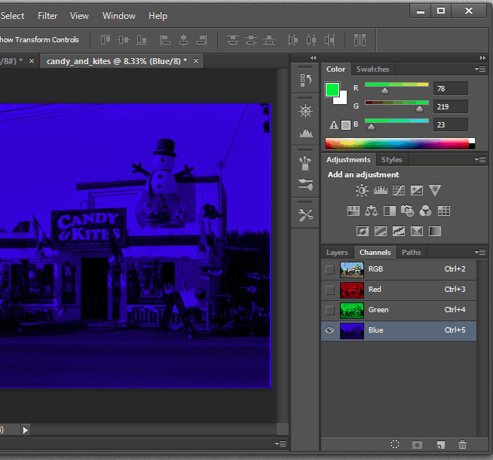Delete current channel trash button

click(462, 444)
